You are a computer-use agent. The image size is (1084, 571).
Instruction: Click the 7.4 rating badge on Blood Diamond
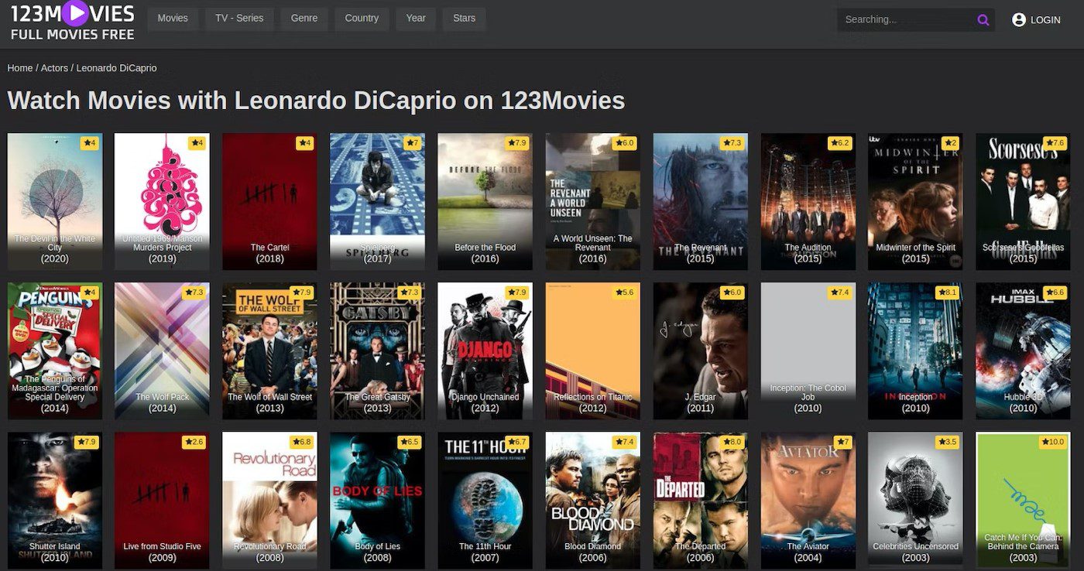pyautogui.click(x=624, y=442)
